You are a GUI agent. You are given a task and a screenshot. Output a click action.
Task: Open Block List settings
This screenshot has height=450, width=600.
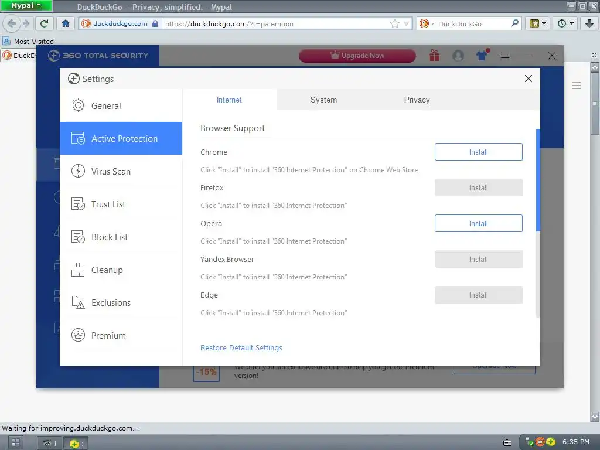coord(121,237)
